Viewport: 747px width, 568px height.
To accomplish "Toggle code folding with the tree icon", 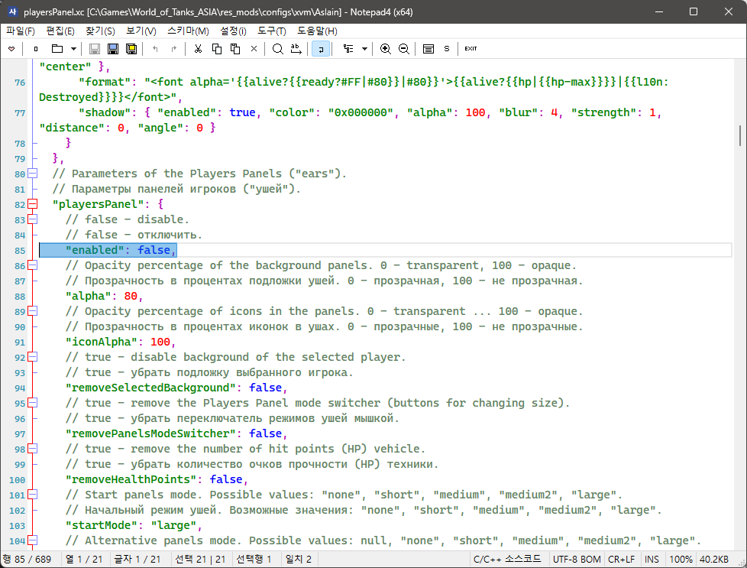I will point(349,49).
